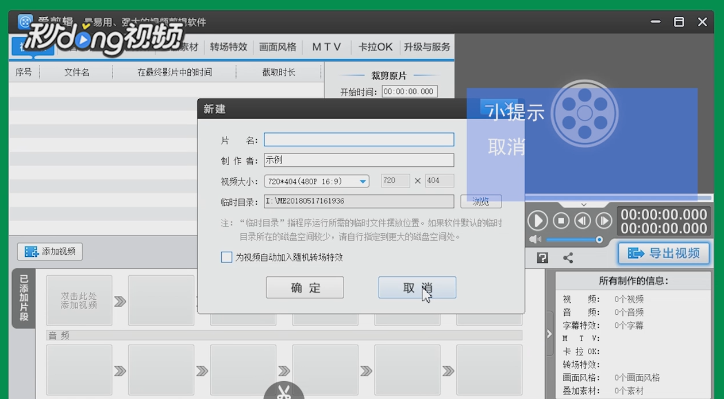Click the preview timecode display

pos(664,221)
